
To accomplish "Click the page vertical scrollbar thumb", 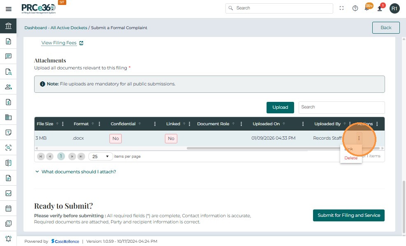I will pyautogui.click(x=404, y=207).
